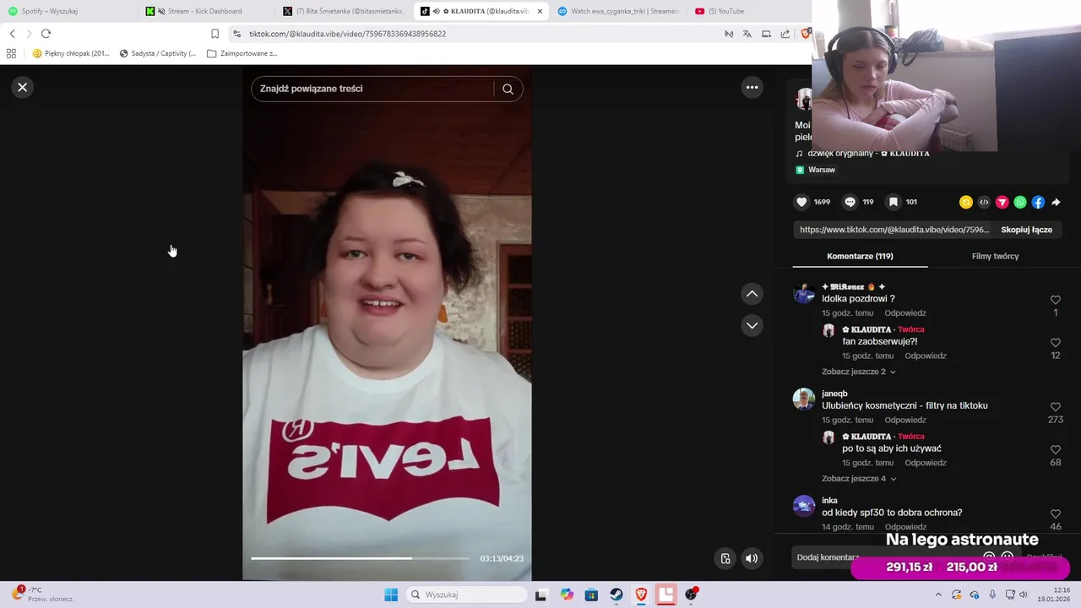The width and height of the screenshot is (1081, 608).
Task: Select the Komentarze (119) tab
Action: pyautogui.click(x=860, y=256)
